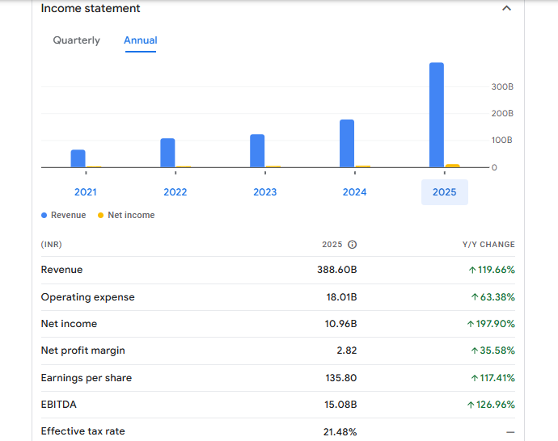Image resolution: width=558 pixels, height=441 pixels.
Task: Switch to the Quarterly tab
Action: tap(77, 40)
